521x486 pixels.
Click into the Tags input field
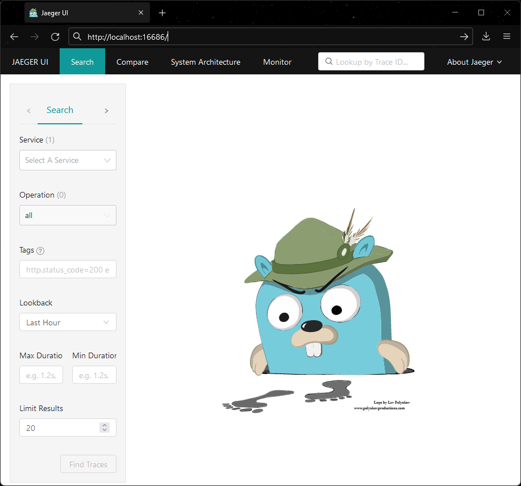[x=68, y=269]
